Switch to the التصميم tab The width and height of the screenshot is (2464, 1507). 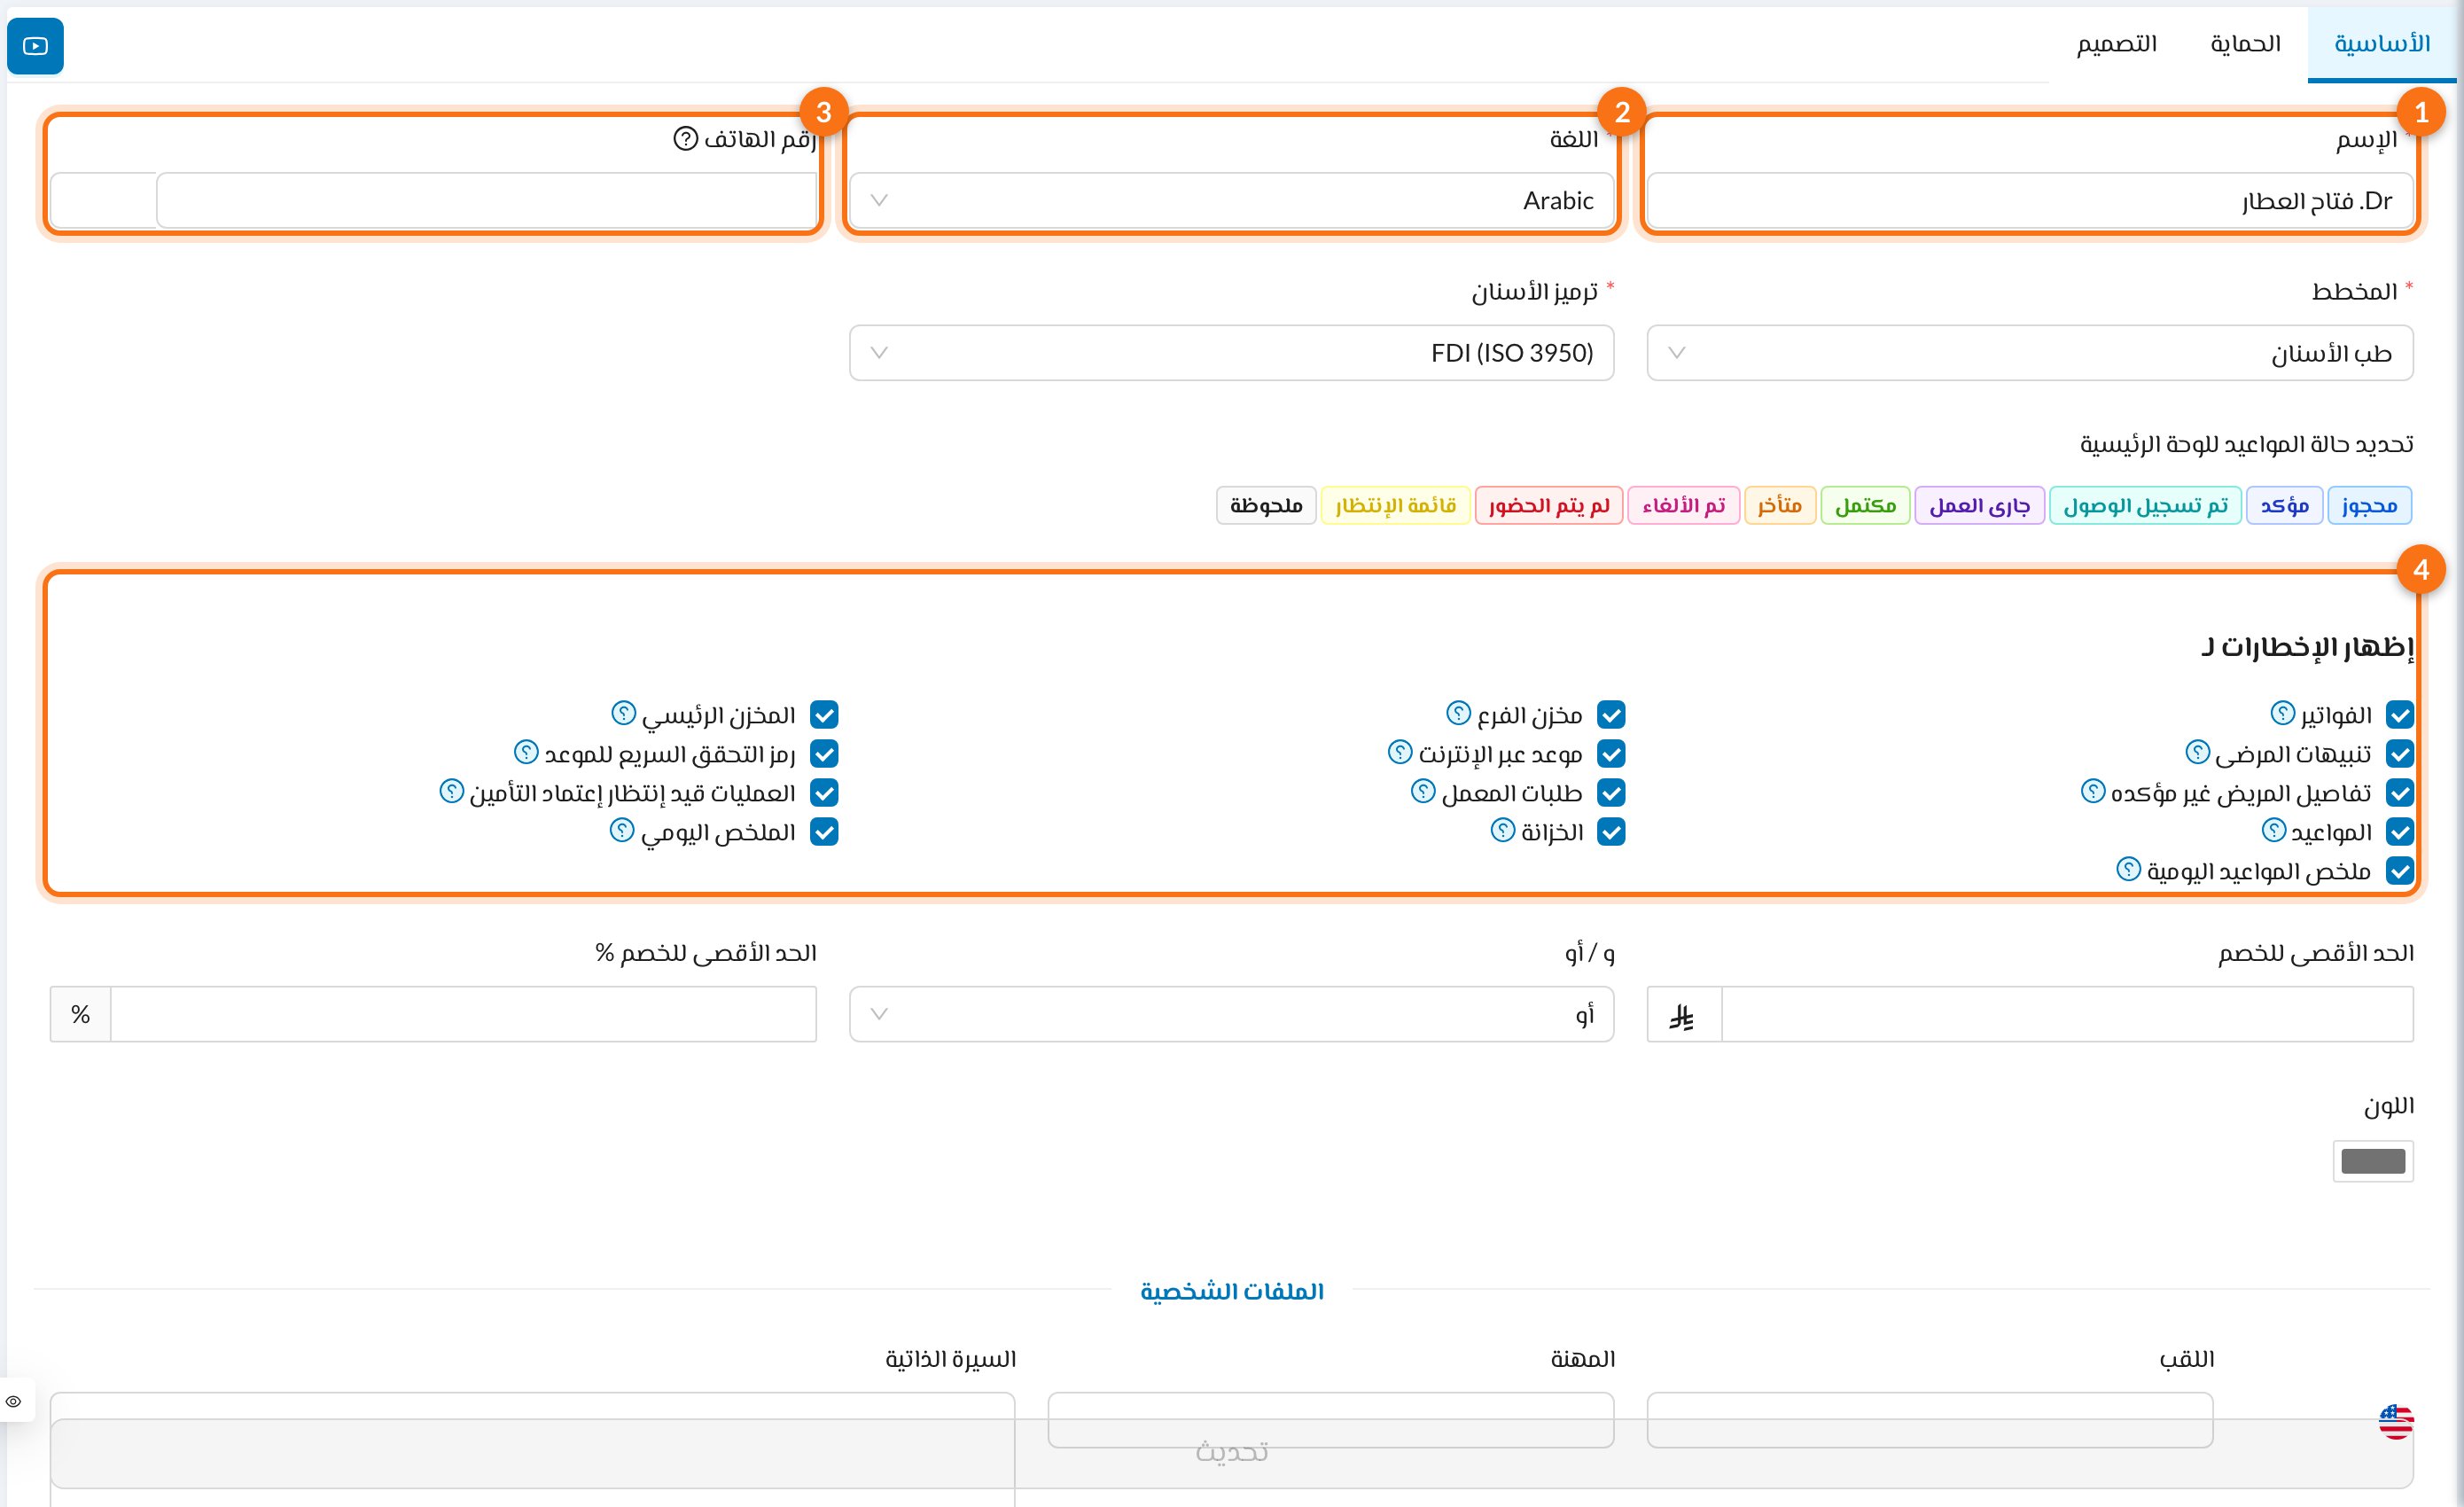[2116, 44]
